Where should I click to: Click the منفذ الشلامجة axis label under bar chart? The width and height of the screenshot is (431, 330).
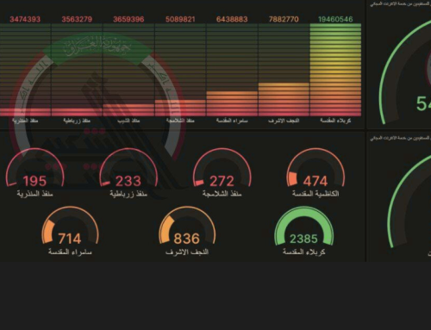point(180,121)
